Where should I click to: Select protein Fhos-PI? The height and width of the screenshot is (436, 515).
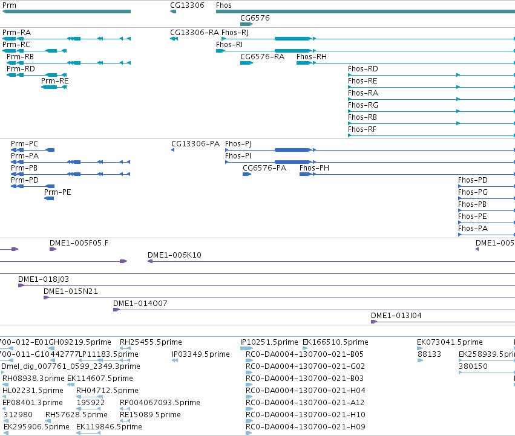tap(370, 162)
